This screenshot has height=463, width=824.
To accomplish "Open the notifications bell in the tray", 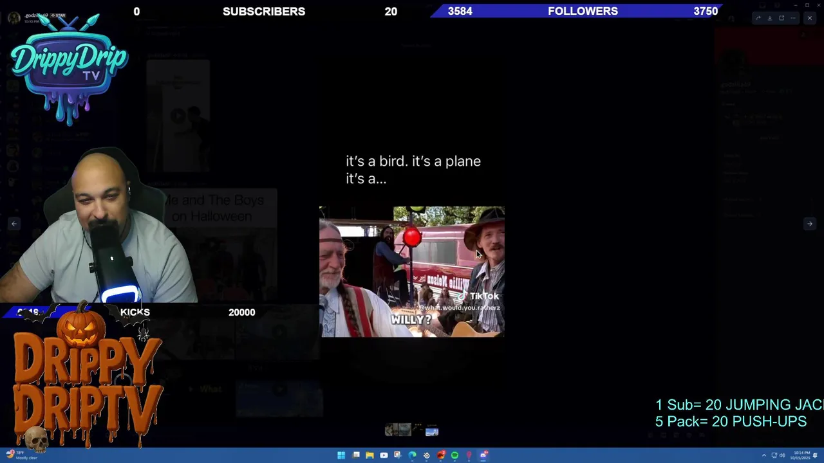I will 815,455.
